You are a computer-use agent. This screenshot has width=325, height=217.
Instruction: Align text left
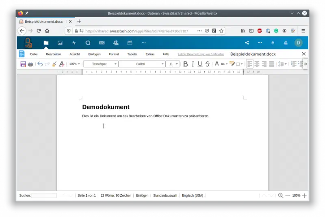coord(250,64)
